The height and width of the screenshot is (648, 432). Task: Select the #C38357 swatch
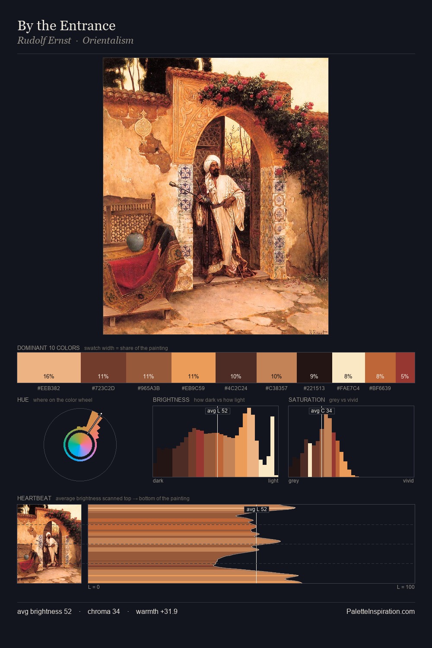[276, 368]
